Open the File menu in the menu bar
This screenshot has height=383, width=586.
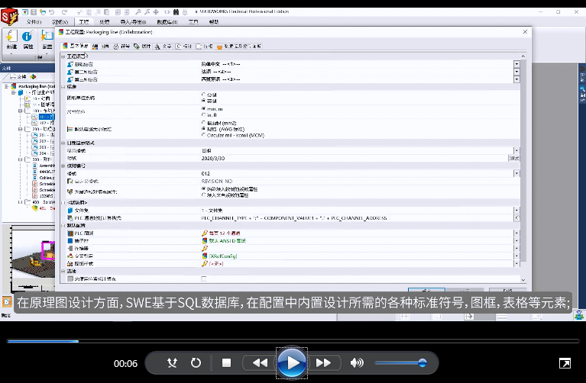[x=34, y=22]
